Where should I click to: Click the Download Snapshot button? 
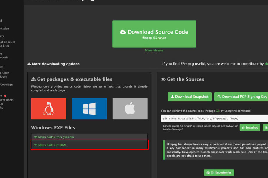[x=189, y=97]
